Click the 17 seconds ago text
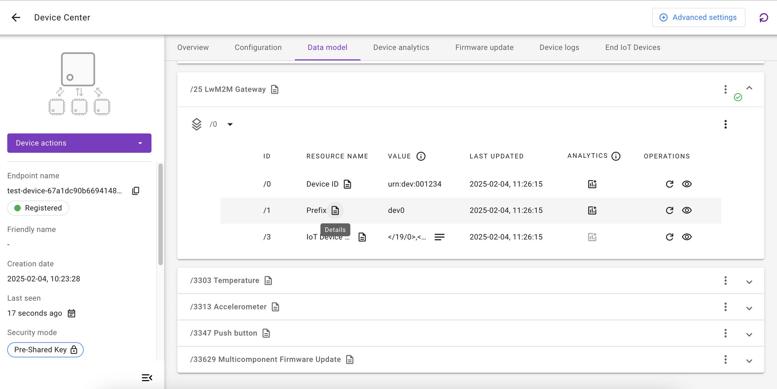The width and height of the screenshot is (777, 389). (35, 313)
